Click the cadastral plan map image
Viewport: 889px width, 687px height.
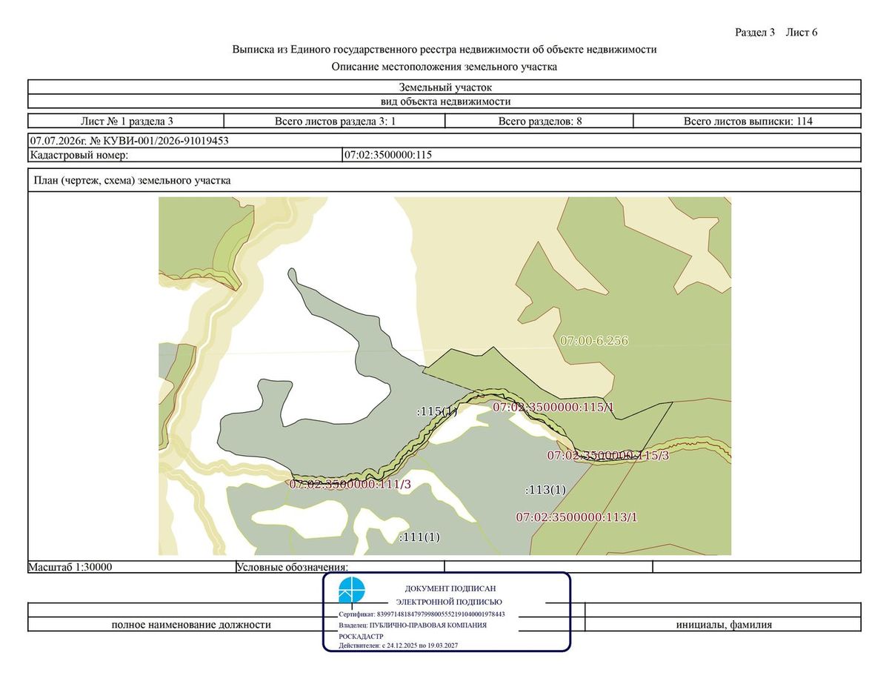pyautogui.click(x=444, y=376)
